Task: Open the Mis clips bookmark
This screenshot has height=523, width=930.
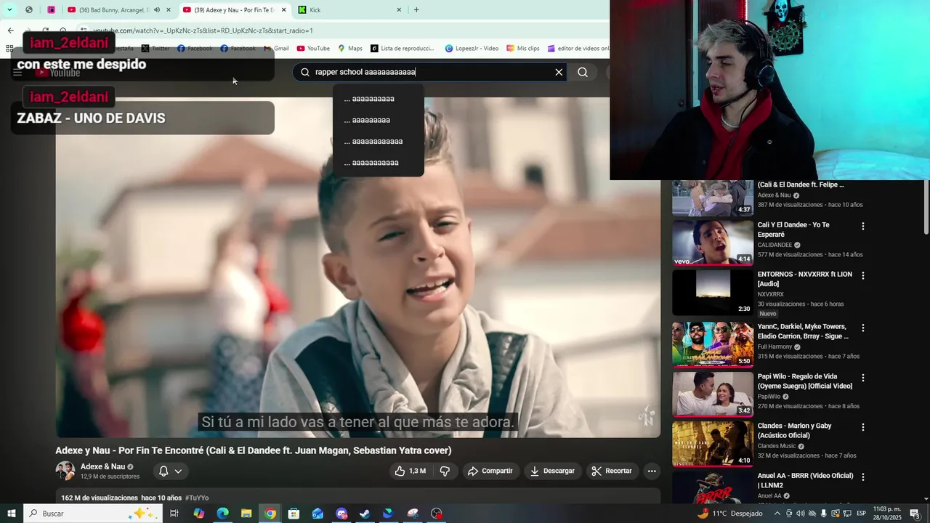Action: tap(522, 49)
